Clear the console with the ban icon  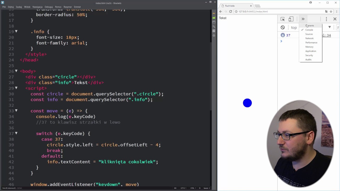coord(283,27)
